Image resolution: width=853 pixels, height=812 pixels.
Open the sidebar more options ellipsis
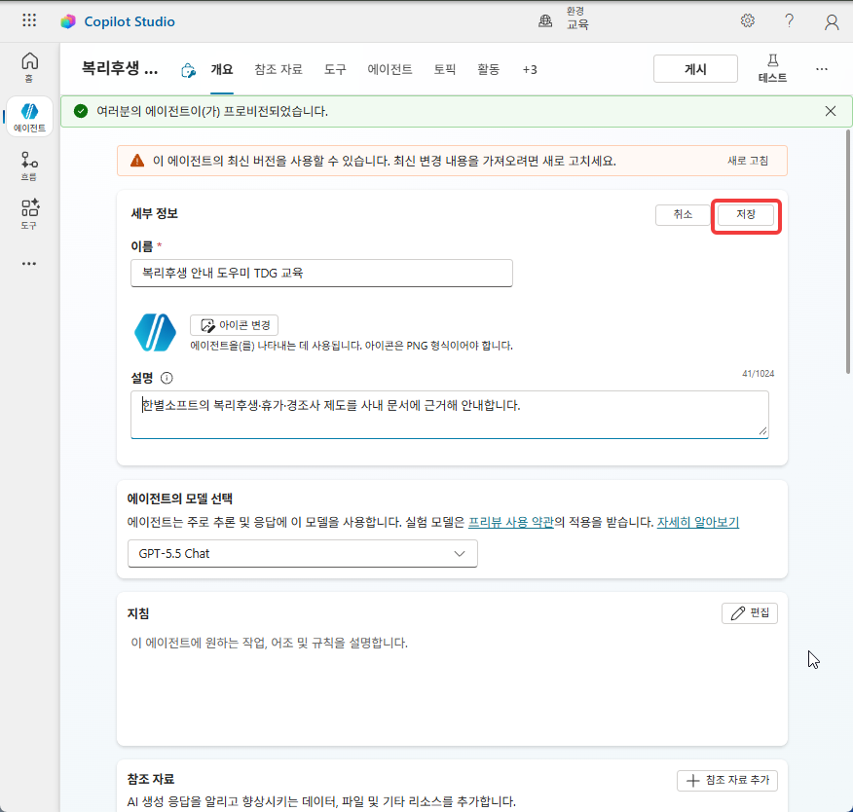[29, 264]
